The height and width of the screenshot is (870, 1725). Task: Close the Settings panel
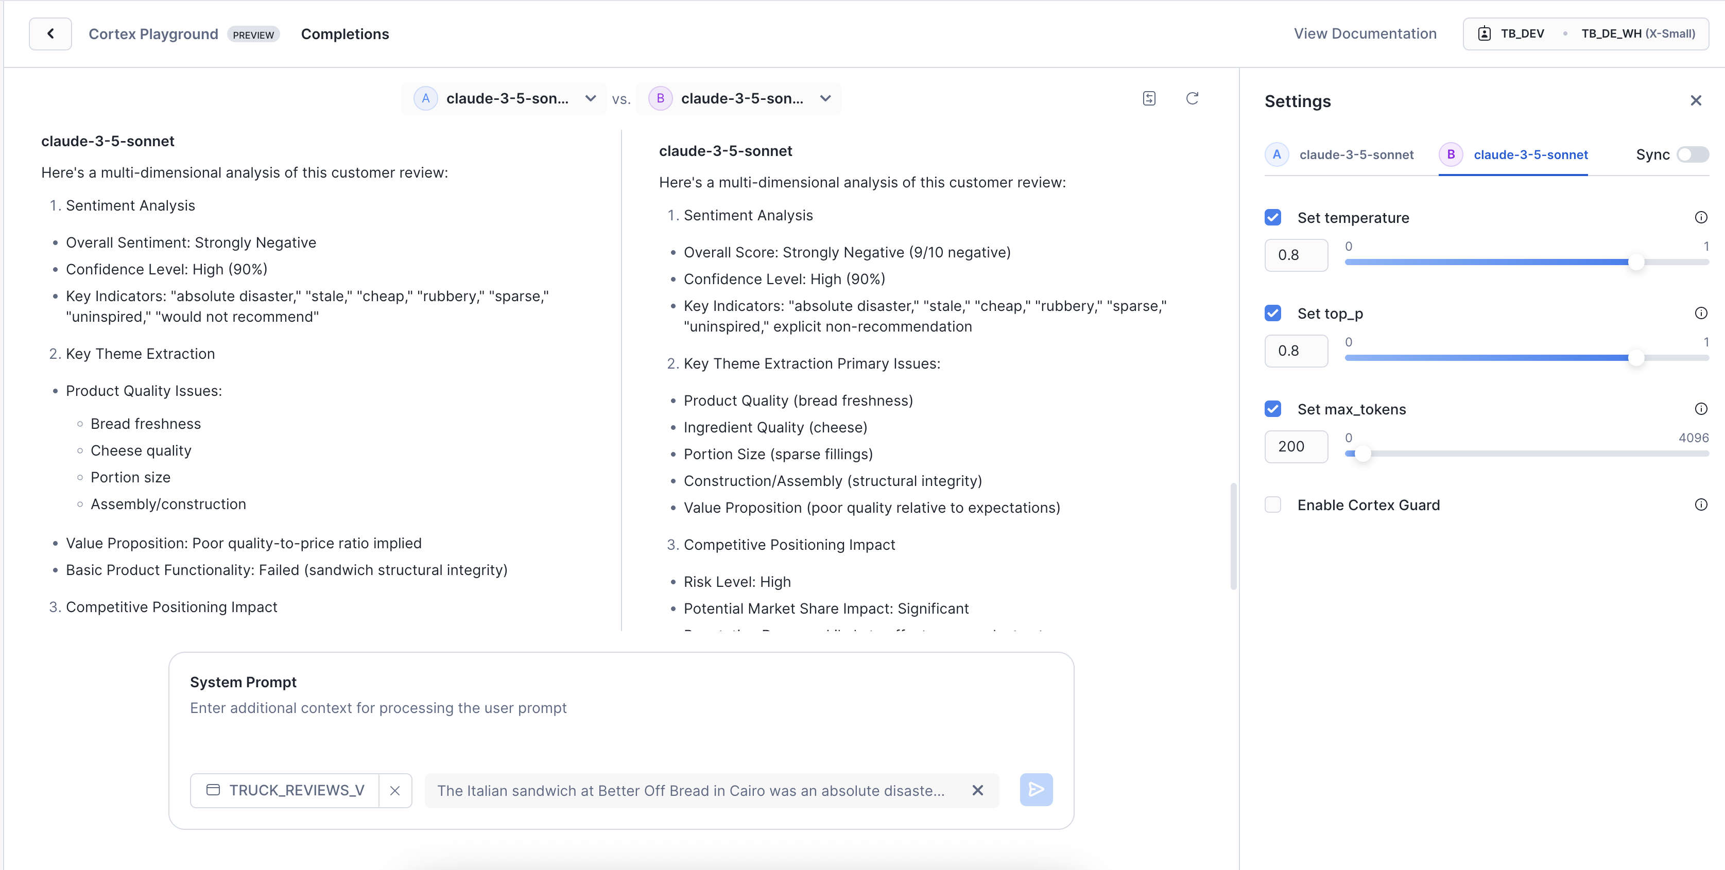coord(1696,100)
